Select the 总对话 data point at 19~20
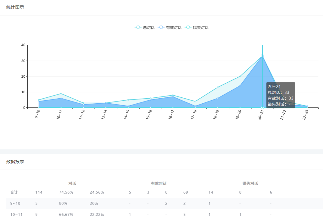323x218 pixels. 240,76
